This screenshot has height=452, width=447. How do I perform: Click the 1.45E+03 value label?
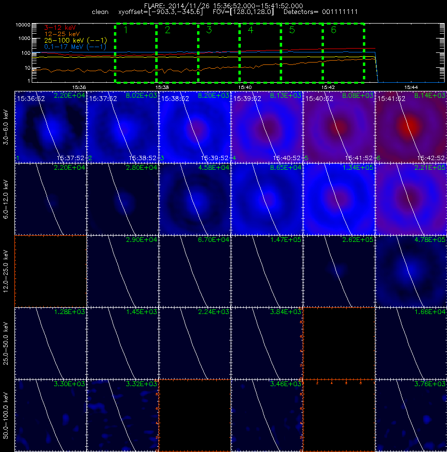[141, 312]
